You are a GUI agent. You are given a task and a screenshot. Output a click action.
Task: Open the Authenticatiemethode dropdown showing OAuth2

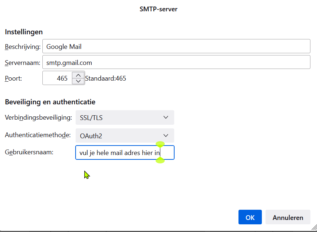pos(125,136)
